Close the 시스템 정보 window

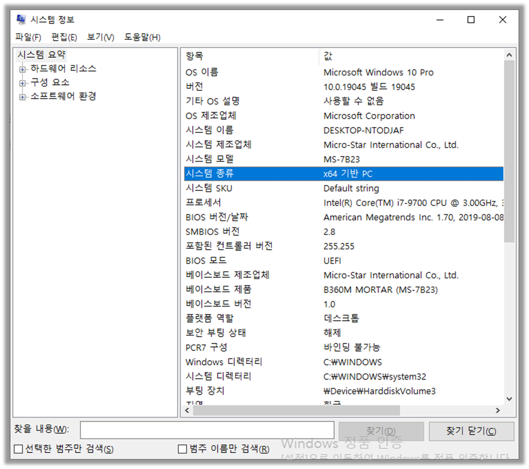[503, 20]
